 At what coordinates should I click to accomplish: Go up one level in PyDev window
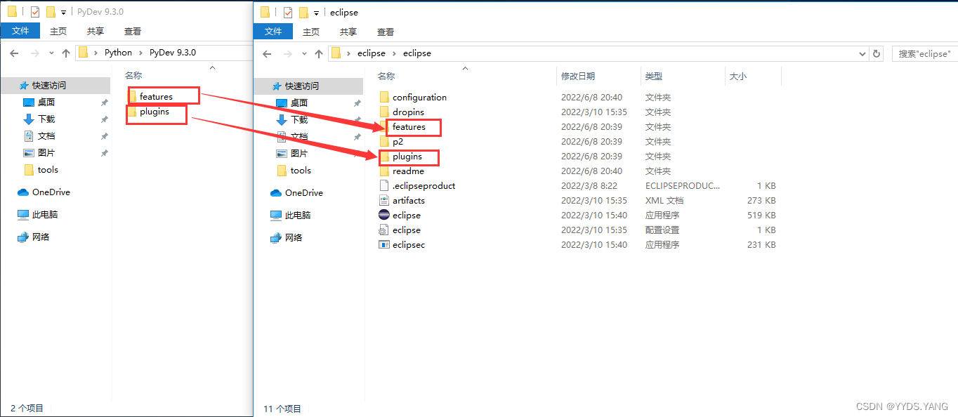[x=66, y=53]
